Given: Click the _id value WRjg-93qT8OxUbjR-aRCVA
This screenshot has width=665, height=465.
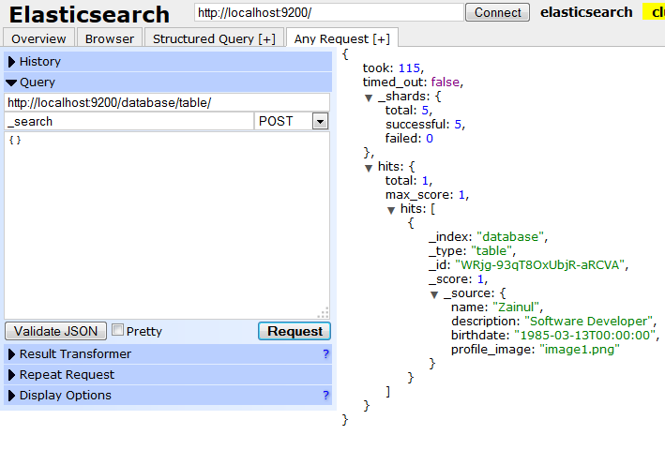Looking at the screenshot, I should (539, 265).
